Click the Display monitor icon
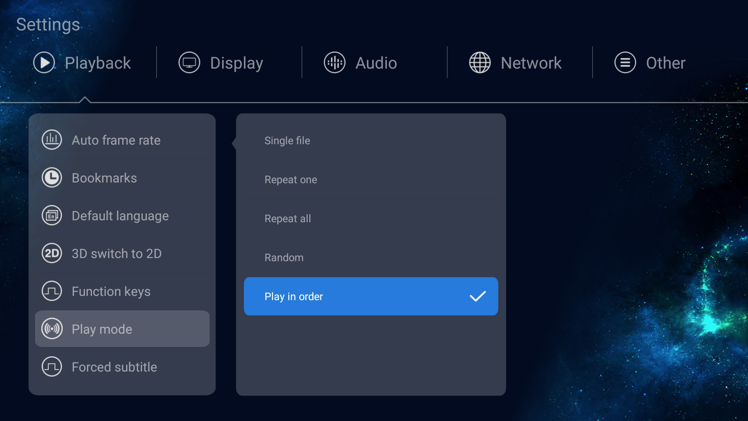Image resolution: width=748 pixels, height=421 pixels. [x=189, y=63]
